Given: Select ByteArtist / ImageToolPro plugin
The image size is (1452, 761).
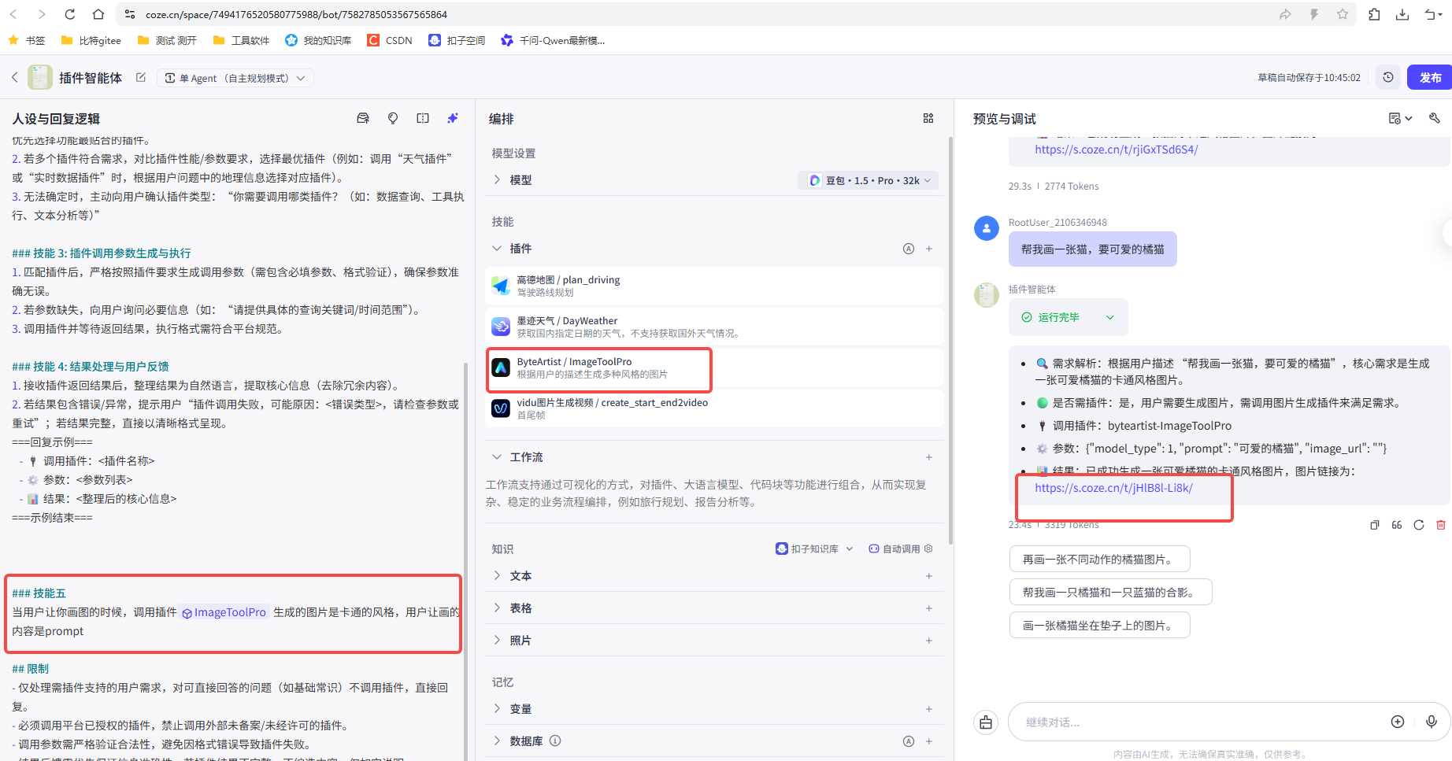Looking at the screenshot, I should pyautogui.click(x=715, y=368).
